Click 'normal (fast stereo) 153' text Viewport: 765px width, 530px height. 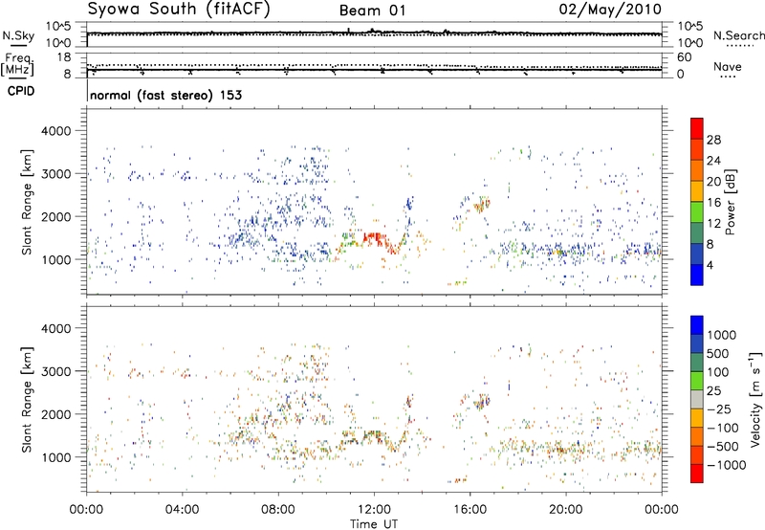[165, 95]
